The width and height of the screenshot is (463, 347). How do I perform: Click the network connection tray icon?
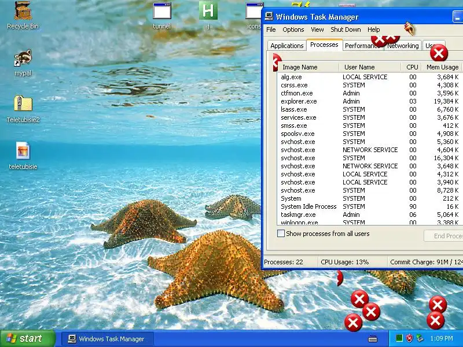(419, 338)
